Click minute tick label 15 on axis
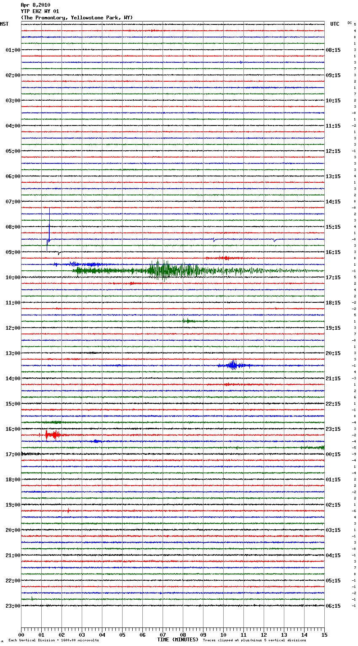The width and height of the screenshot is (358, 646). 324,635
